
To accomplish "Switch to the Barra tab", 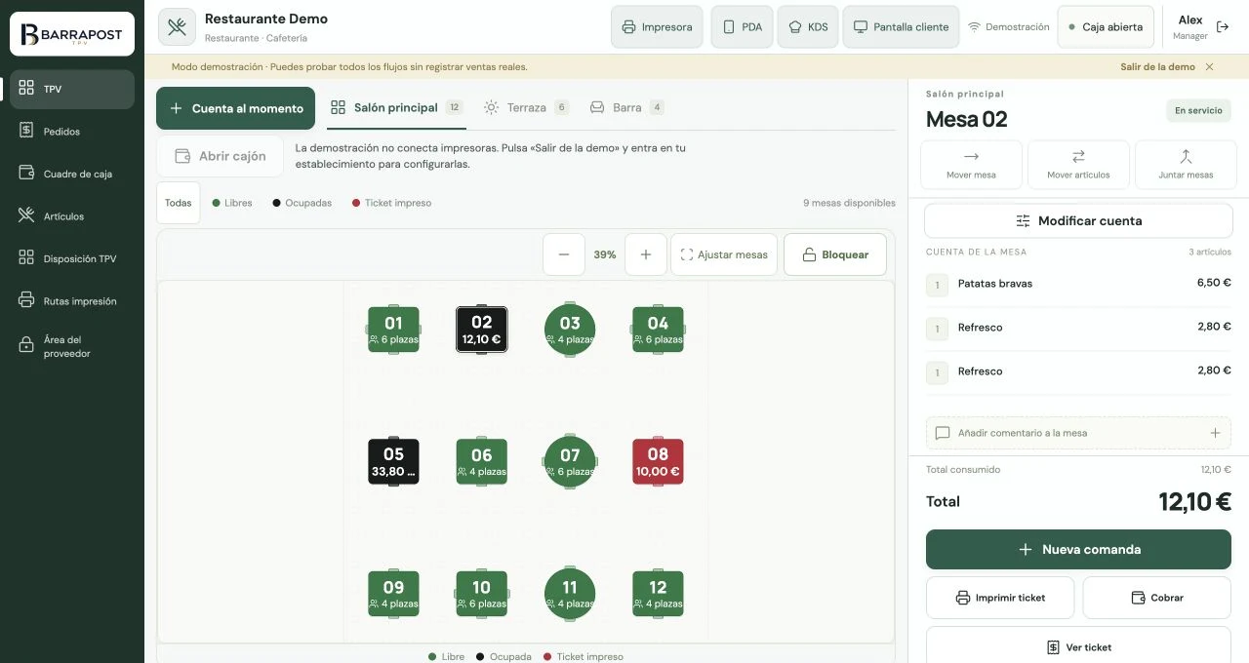I will tap(627, 107).
